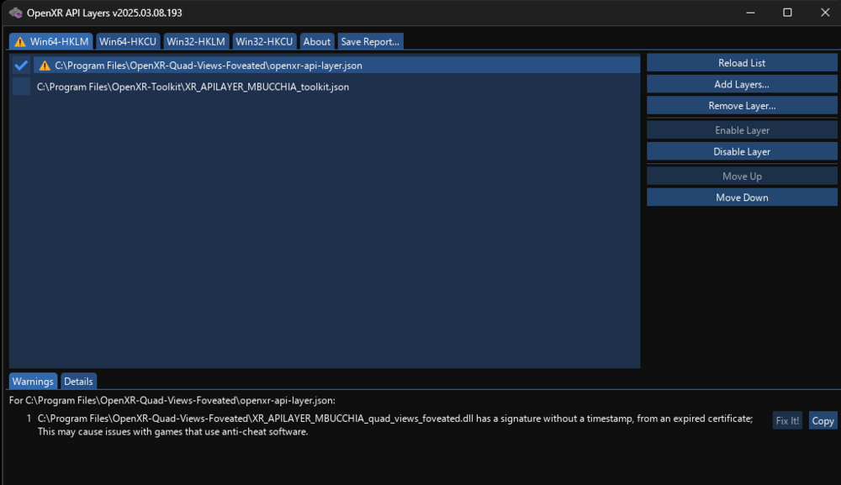The width and height of the screenshot is (841, 485).
Task: Maximize the OpenXR API Layers window
Action: pyautogui.click(x=787, y=13)
